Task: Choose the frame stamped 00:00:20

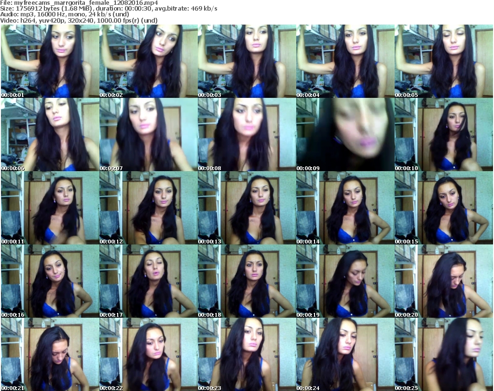Action: coord(444,281)
